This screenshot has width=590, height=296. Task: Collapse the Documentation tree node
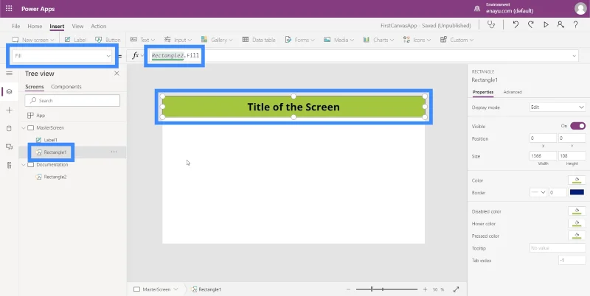[x=24, y=164]
